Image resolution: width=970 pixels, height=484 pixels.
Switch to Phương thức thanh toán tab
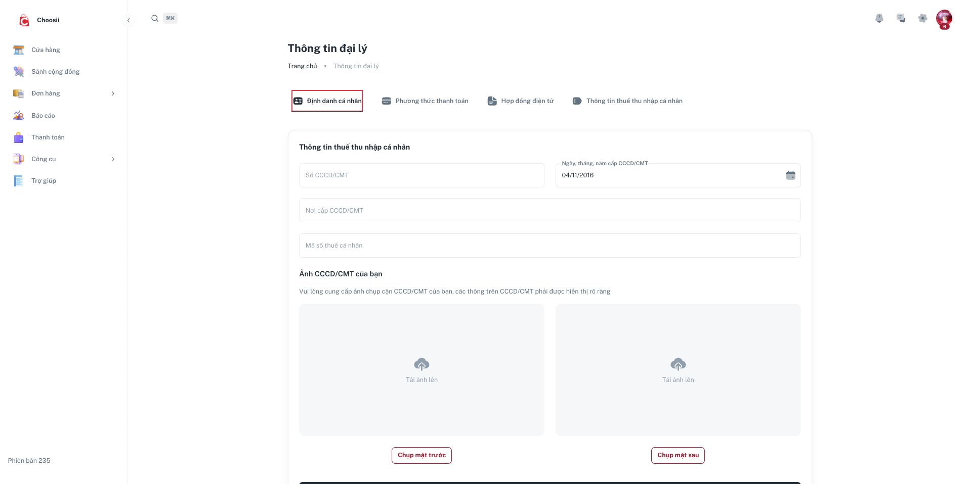[425, 101]
